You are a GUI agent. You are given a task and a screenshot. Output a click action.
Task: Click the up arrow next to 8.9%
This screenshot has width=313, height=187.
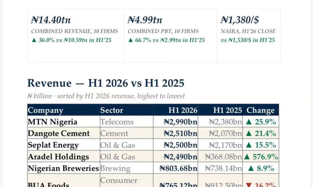pos(251,169)
